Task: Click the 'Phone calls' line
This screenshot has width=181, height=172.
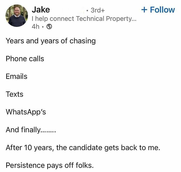Action: tap(25, 59)
